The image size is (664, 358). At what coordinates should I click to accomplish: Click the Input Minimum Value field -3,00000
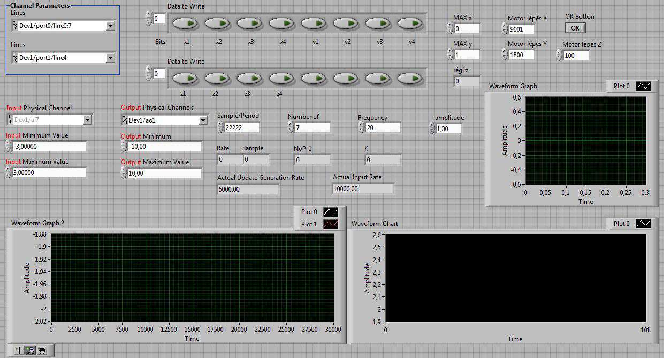coord(49,147)
